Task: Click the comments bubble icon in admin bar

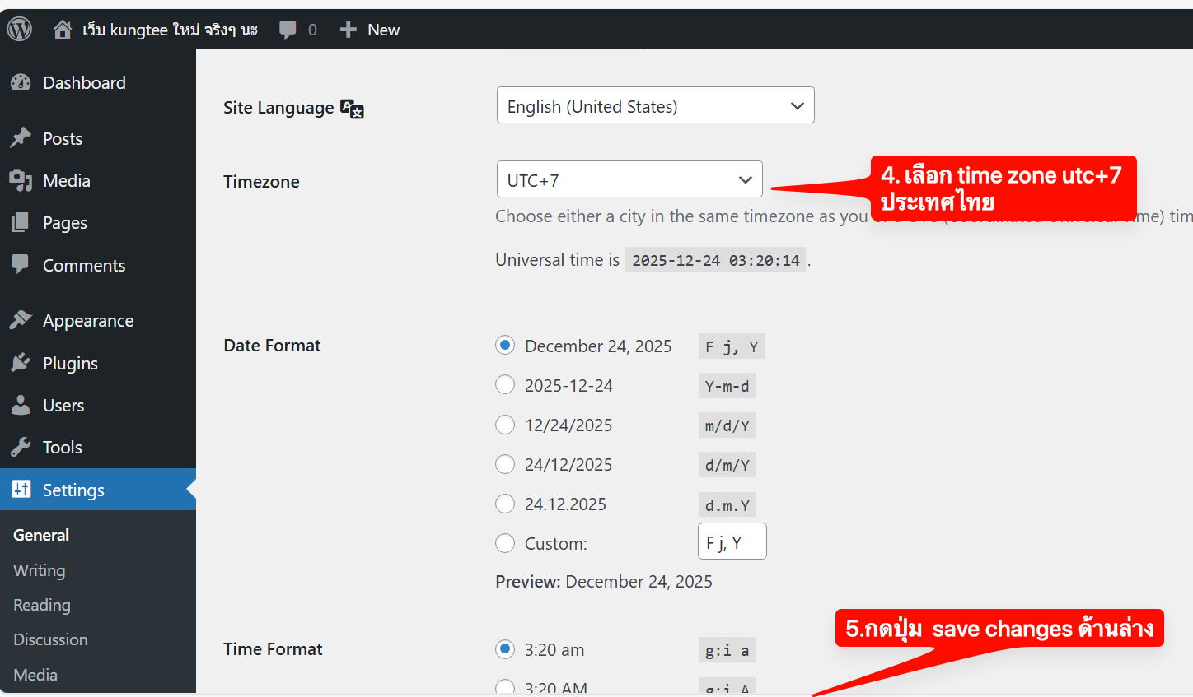Action: coord(288,30)
